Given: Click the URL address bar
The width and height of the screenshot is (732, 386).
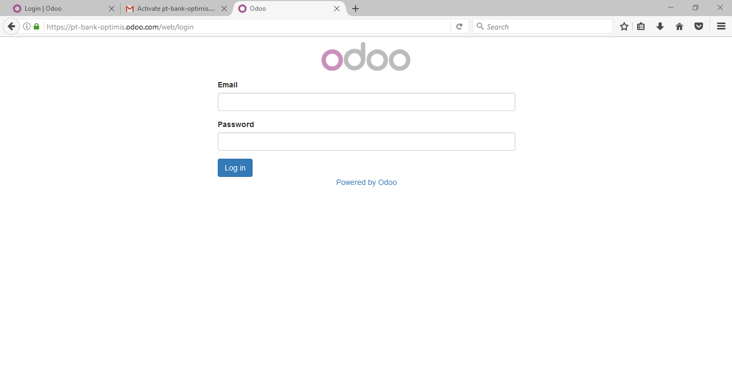Looking at the screenshot, I should (x=247, y=26).
